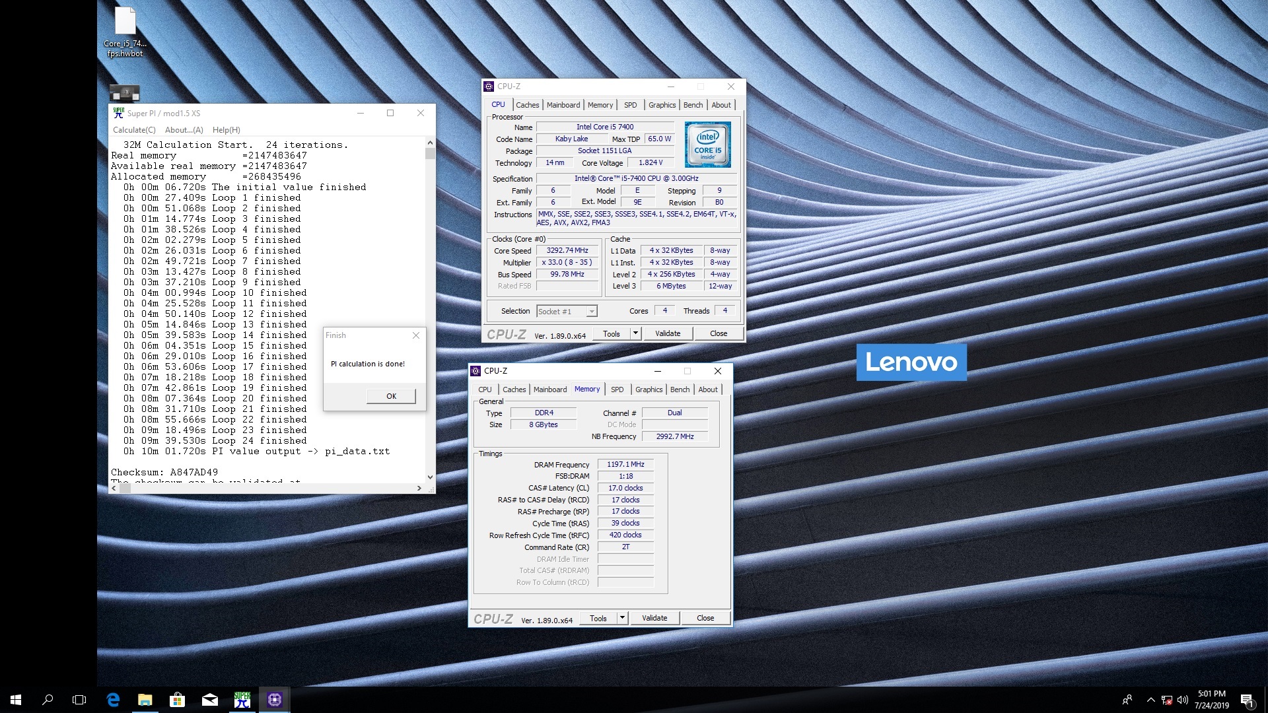This screenshot has height=713, width=1268.
Task: Open Caches tab in upper CPU-Z window
Action: 527,105
